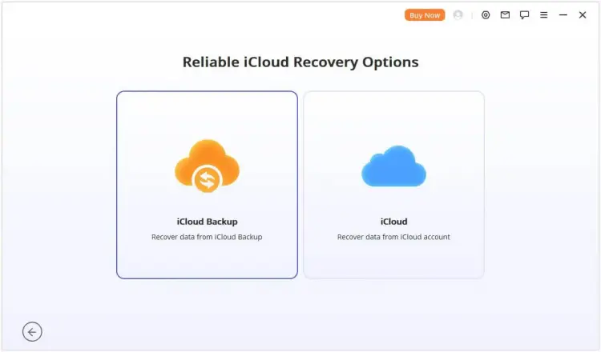Close the recovery application window
The image size is (601, 352).
(x=583, y=15)
